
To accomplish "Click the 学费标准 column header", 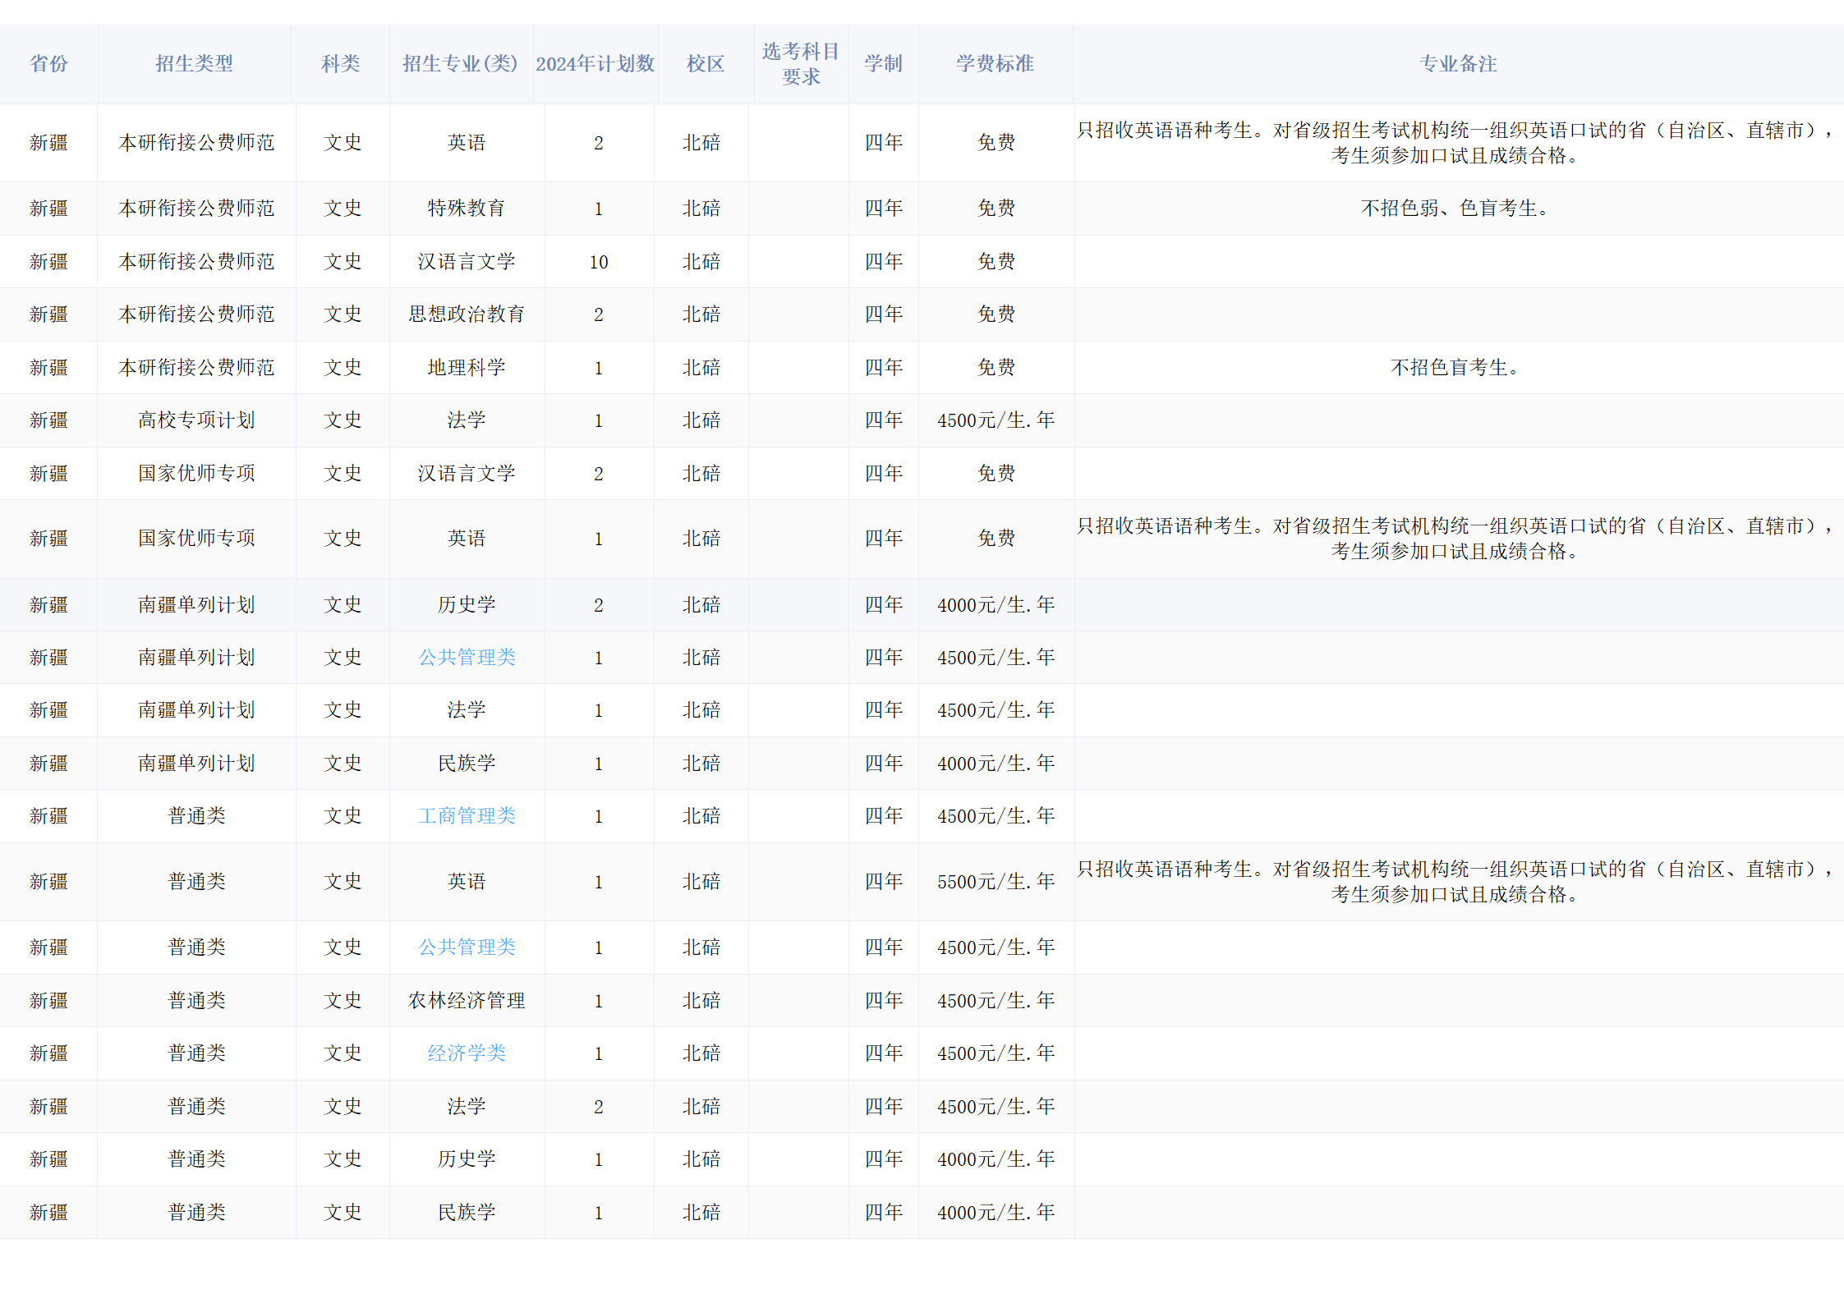I will (995, 64).
